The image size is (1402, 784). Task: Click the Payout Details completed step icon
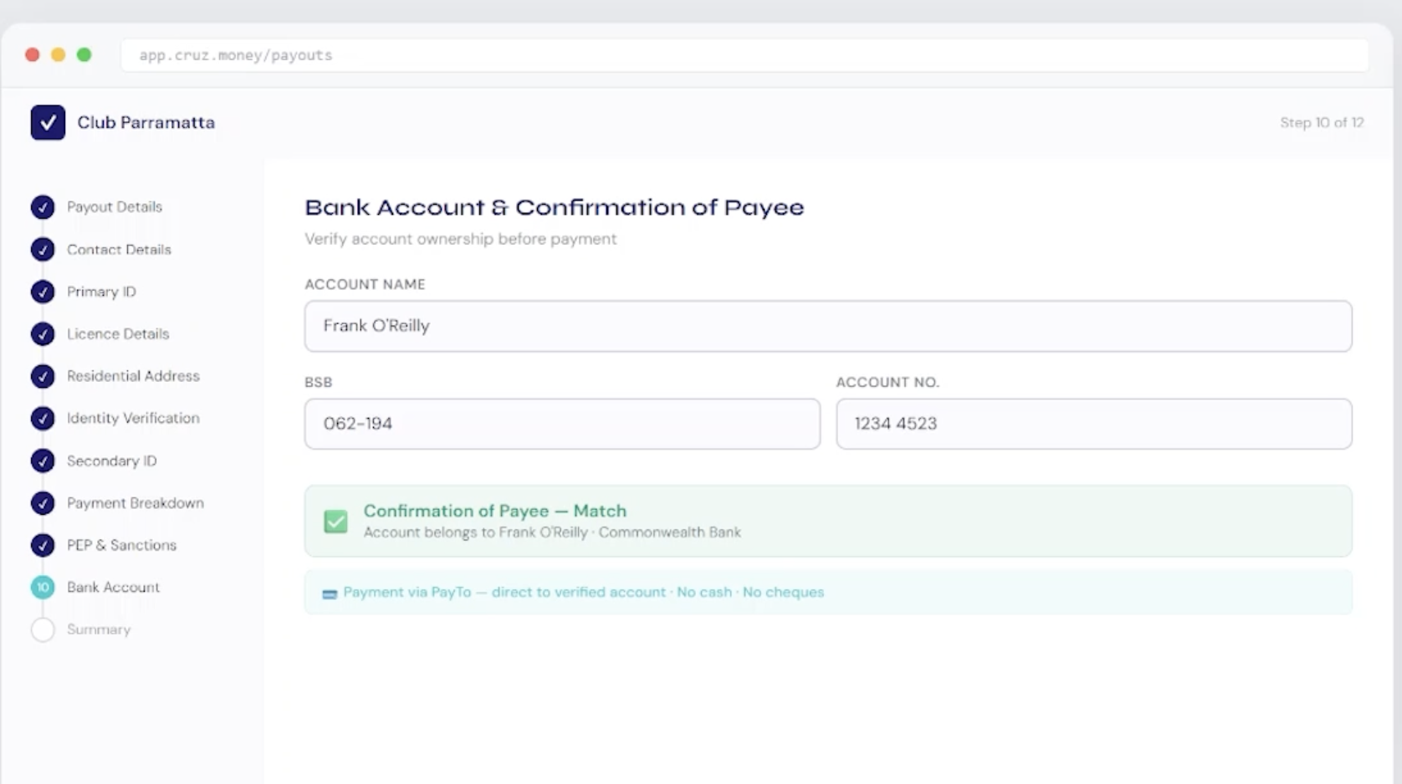(x=43, y=207)
